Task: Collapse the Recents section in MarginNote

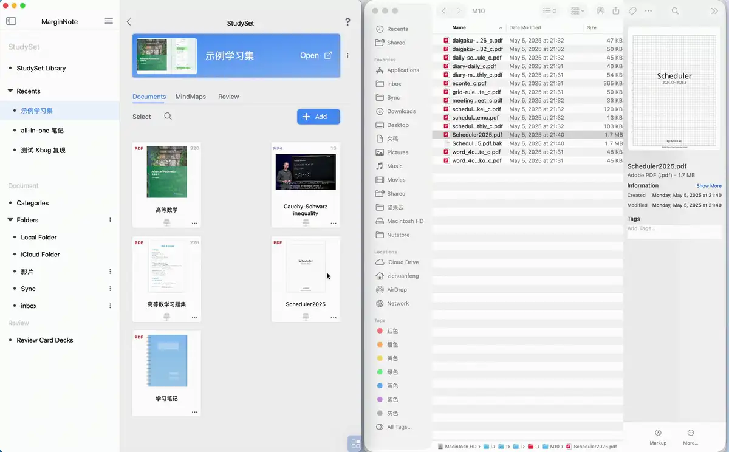Action: [x=10, y=91]
